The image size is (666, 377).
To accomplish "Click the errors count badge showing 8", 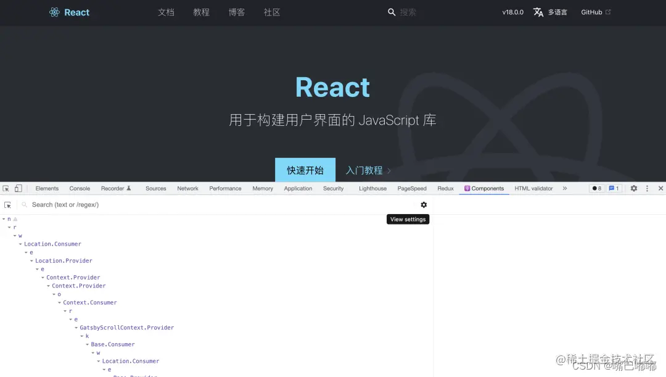I will coord(597,188).
